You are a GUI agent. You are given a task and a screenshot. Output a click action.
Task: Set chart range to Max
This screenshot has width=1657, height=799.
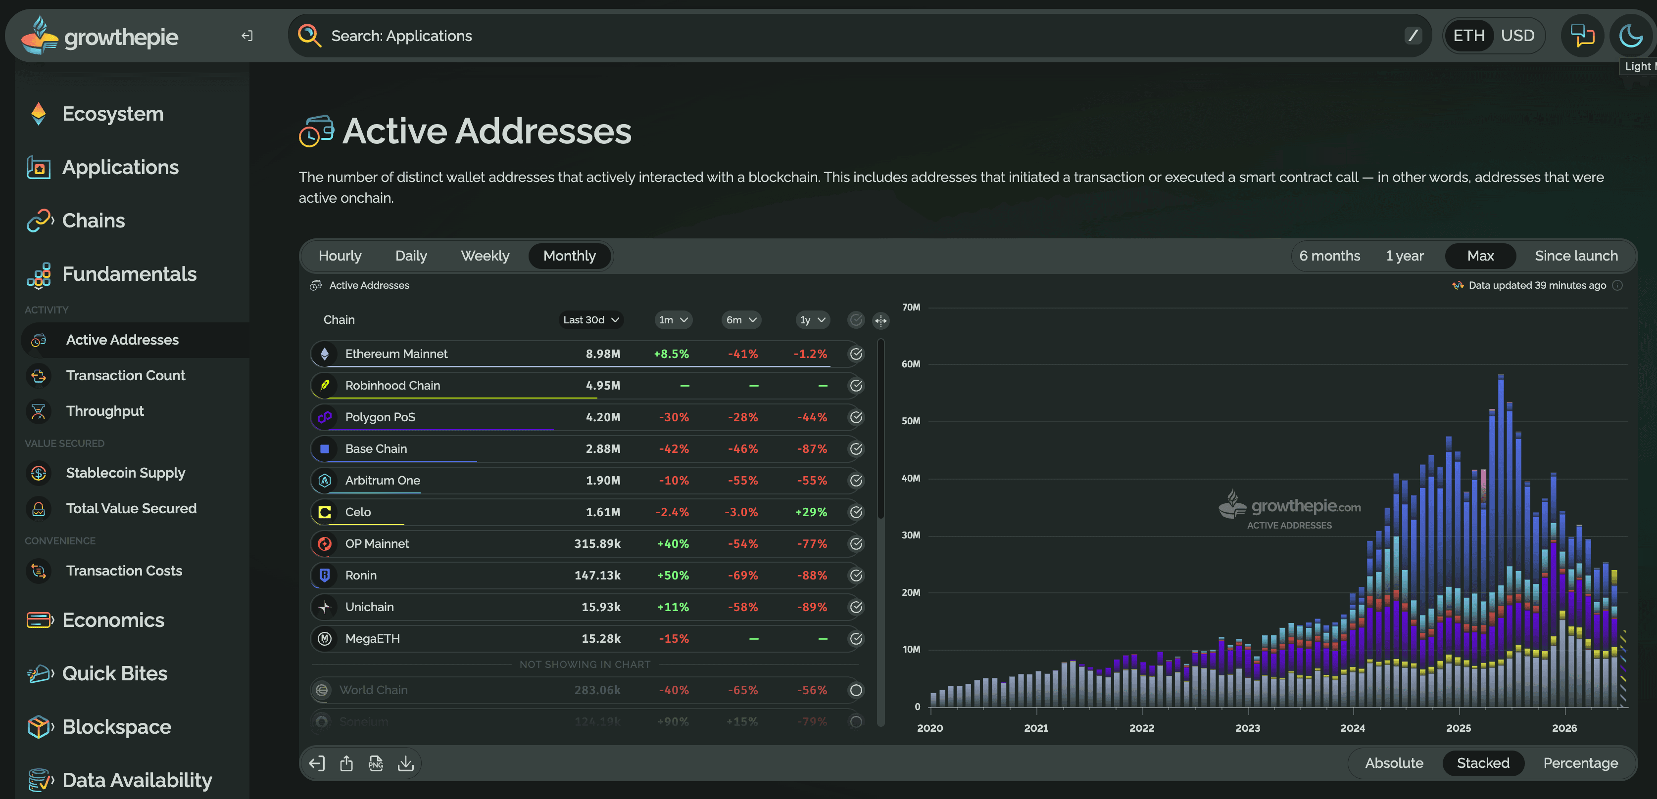tap(1480, 256)
